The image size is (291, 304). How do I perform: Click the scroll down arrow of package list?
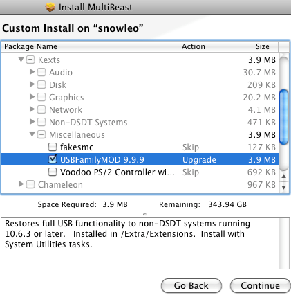coord(284,187)
